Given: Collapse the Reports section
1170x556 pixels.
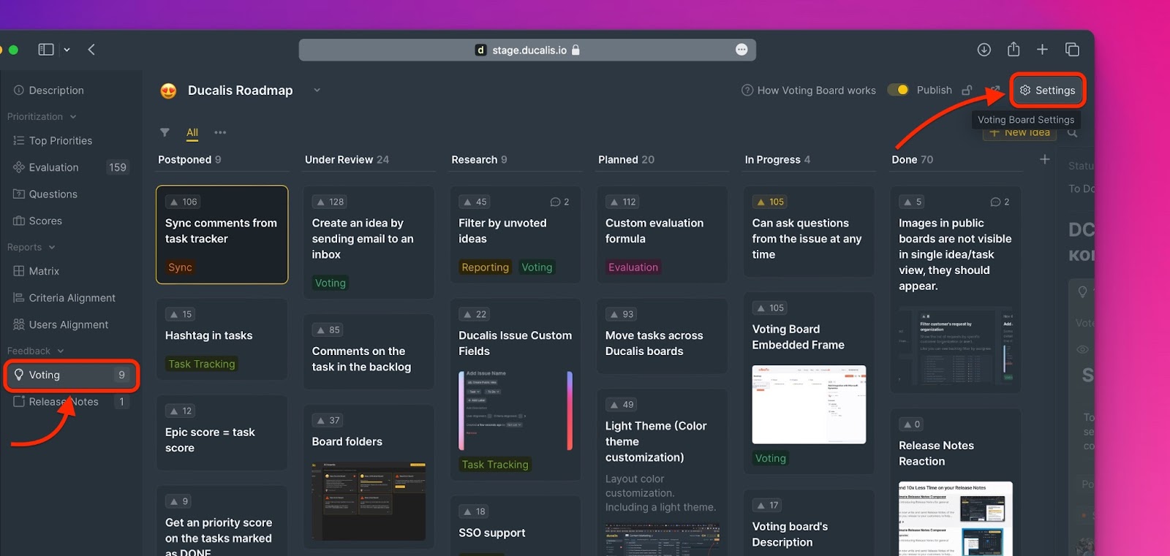Looking at the screenshot, I should pos(31,248).
